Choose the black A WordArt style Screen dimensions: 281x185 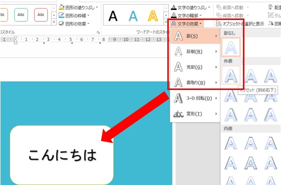tap(113, 16)
